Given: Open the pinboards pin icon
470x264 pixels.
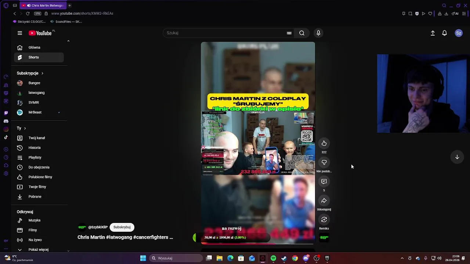Looking at the screenshot, I should [x=404, y=14].
